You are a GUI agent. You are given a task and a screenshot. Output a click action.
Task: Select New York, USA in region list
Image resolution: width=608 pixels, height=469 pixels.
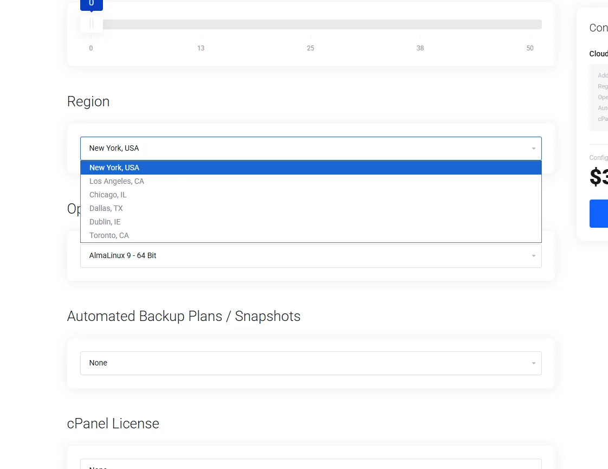pos(311,168)
